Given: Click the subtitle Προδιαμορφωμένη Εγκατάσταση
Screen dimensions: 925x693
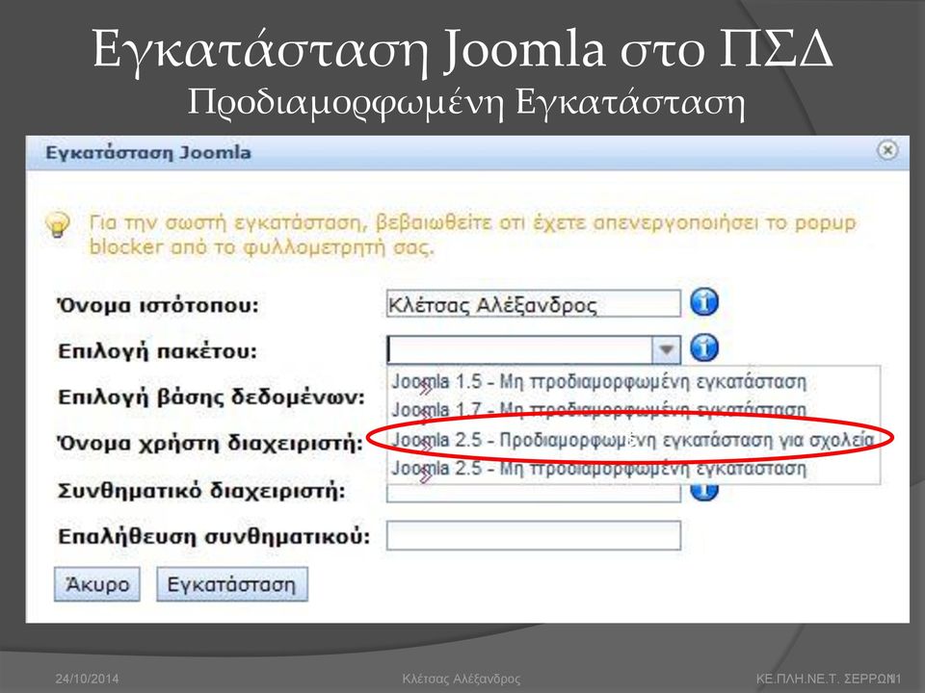Looking at the screenshot, I should pyautogui.click(x=466, y=102).
